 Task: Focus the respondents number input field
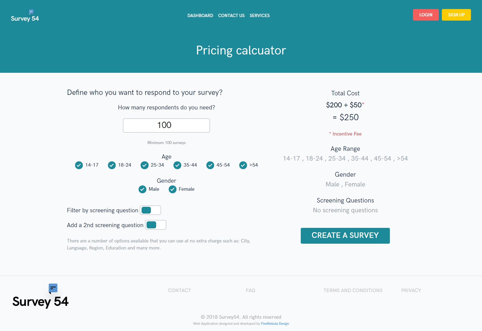point(166,125)
